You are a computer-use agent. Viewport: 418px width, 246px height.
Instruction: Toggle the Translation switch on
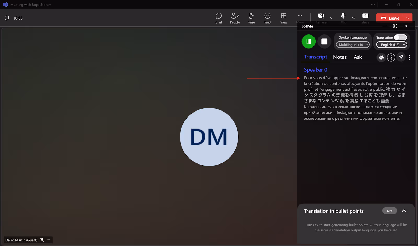pyautogui.click(x=400, y=38)
